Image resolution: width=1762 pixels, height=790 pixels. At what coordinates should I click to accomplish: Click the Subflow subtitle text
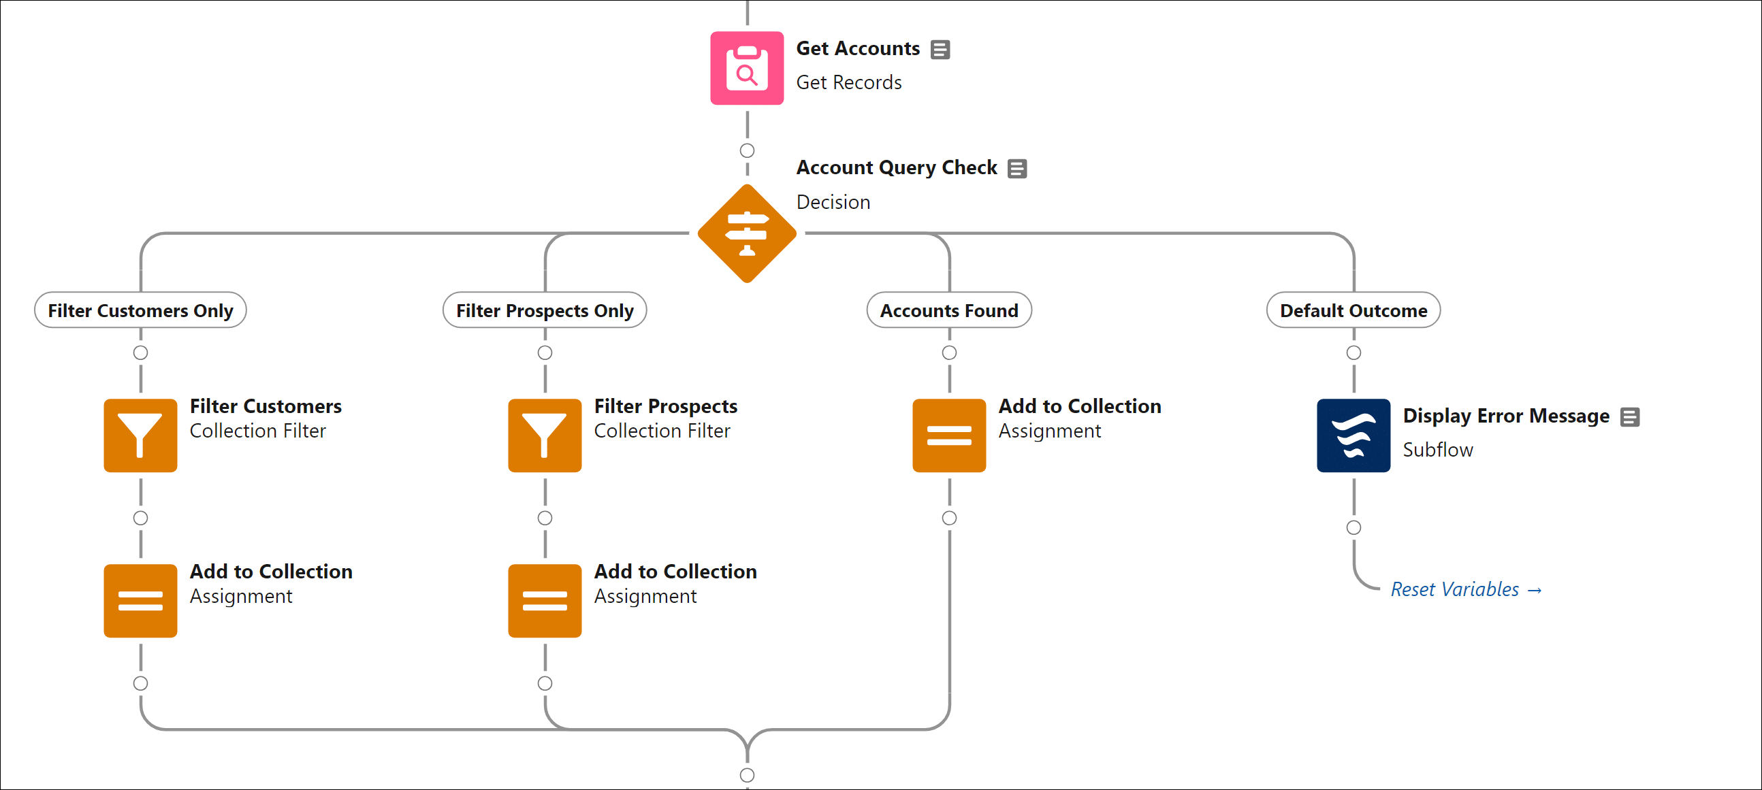1437,450
